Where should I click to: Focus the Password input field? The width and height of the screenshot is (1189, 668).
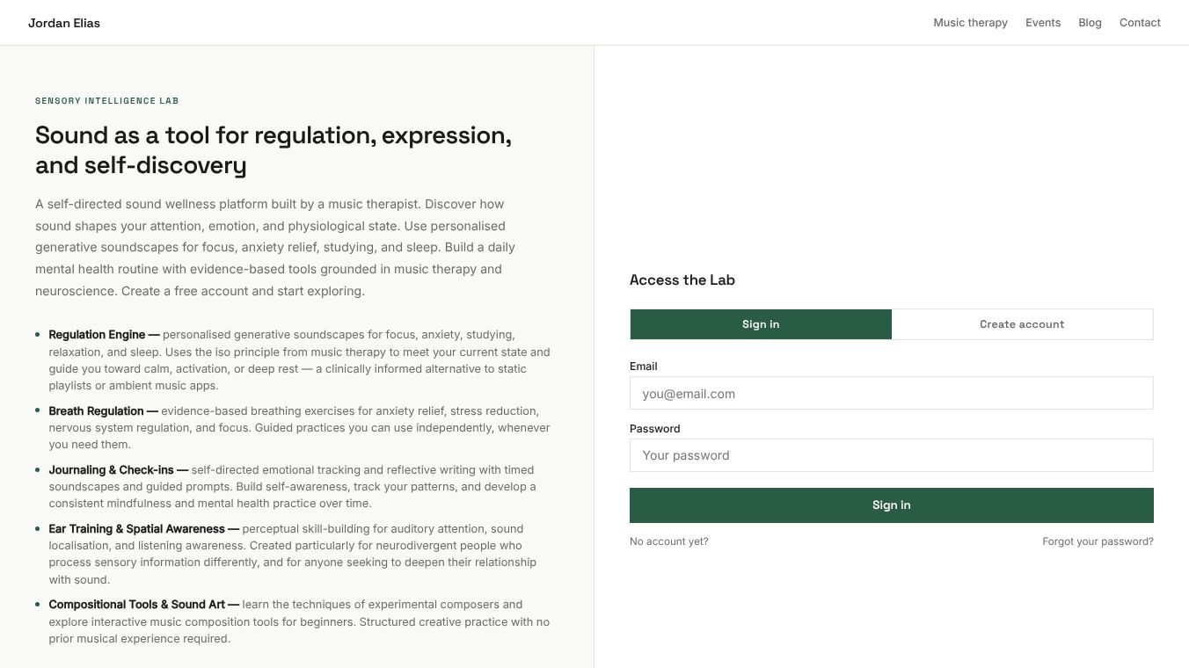891,455
